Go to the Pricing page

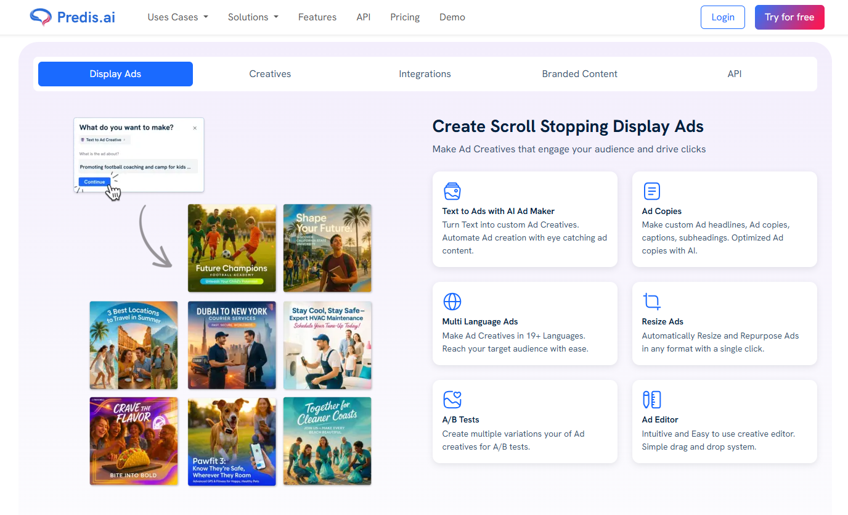405,17
